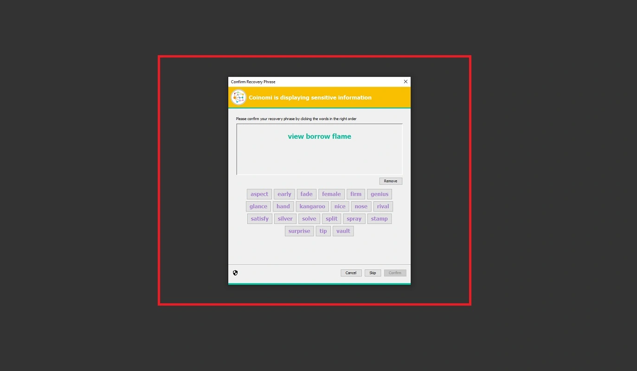Choose the word "stamp"
This screenshot has width=637, height=371.
click(x=380, y=219)
